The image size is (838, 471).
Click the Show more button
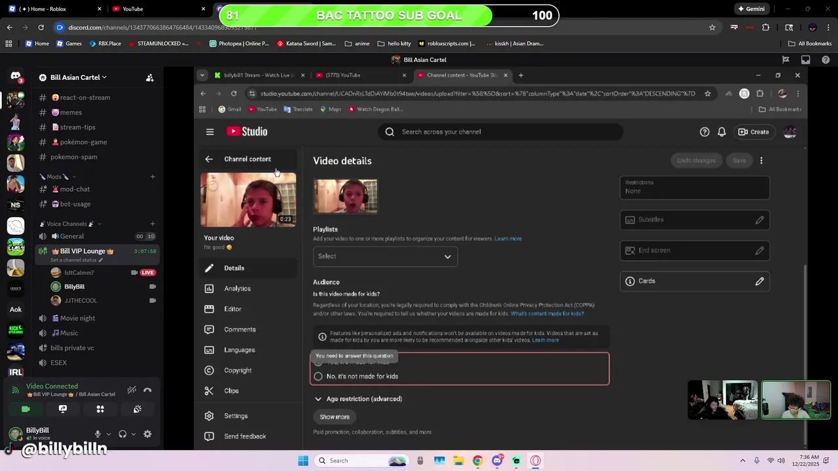[335, 417]
